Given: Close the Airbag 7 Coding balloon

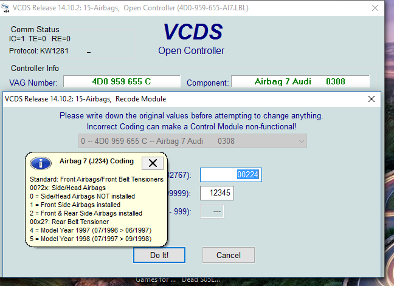Looking at the screenshot, I should pyautogui.click(x=153, y=163).
